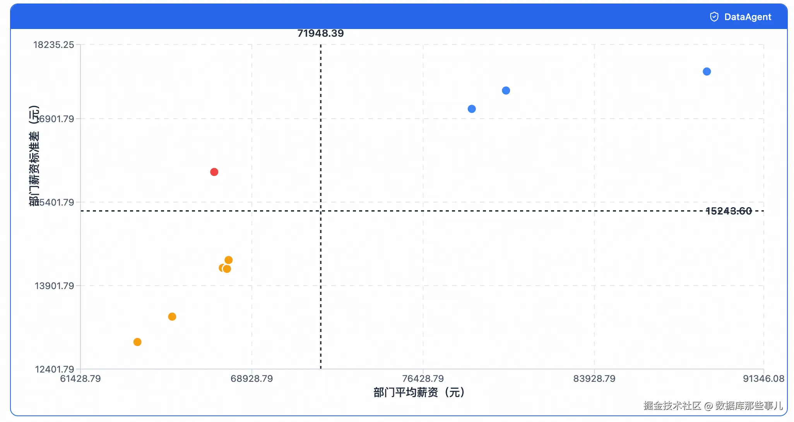Select the highest blue data point

pos(707,71)
